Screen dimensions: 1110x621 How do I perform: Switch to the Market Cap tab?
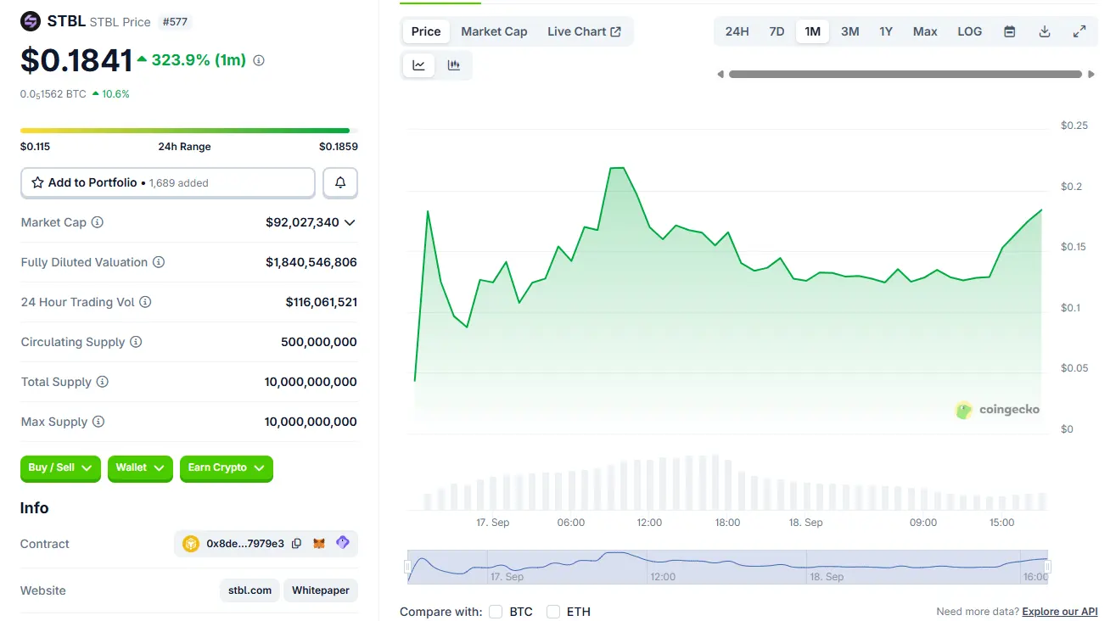tap(494, 31)
